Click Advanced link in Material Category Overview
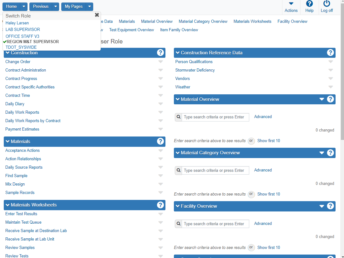 coord(263,170)
